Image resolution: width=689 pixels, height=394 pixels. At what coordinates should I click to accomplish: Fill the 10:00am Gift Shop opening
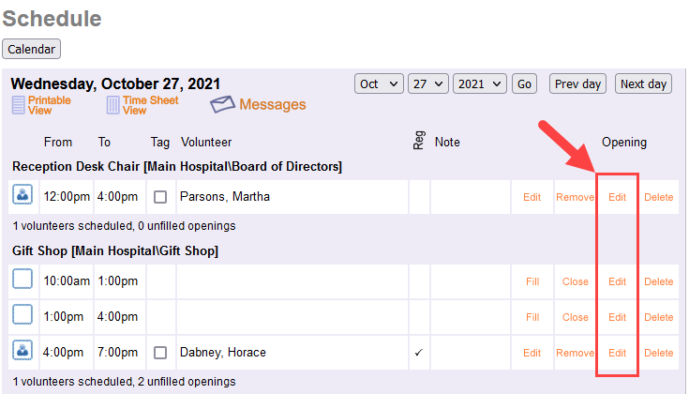(532, 281)
